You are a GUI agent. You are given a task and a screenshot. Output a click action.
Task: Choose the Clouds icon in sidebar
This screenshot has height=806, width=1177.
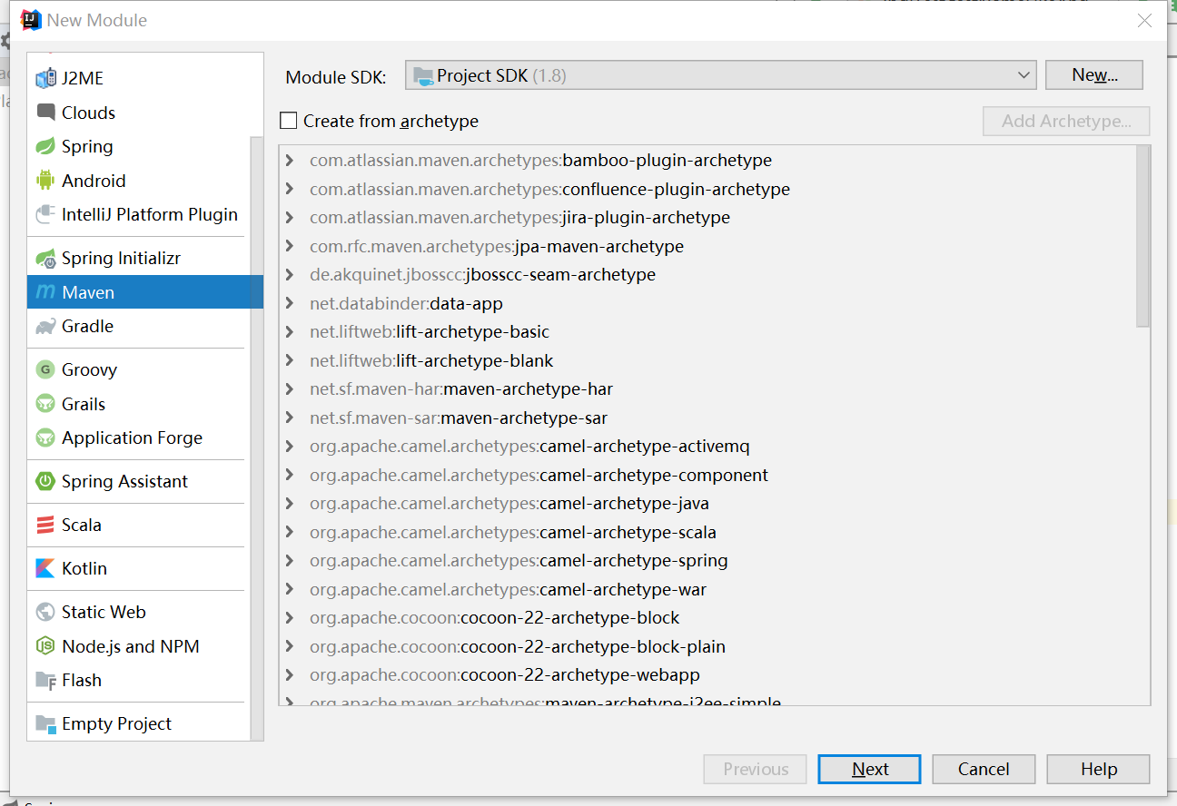(x=45, y=113)
